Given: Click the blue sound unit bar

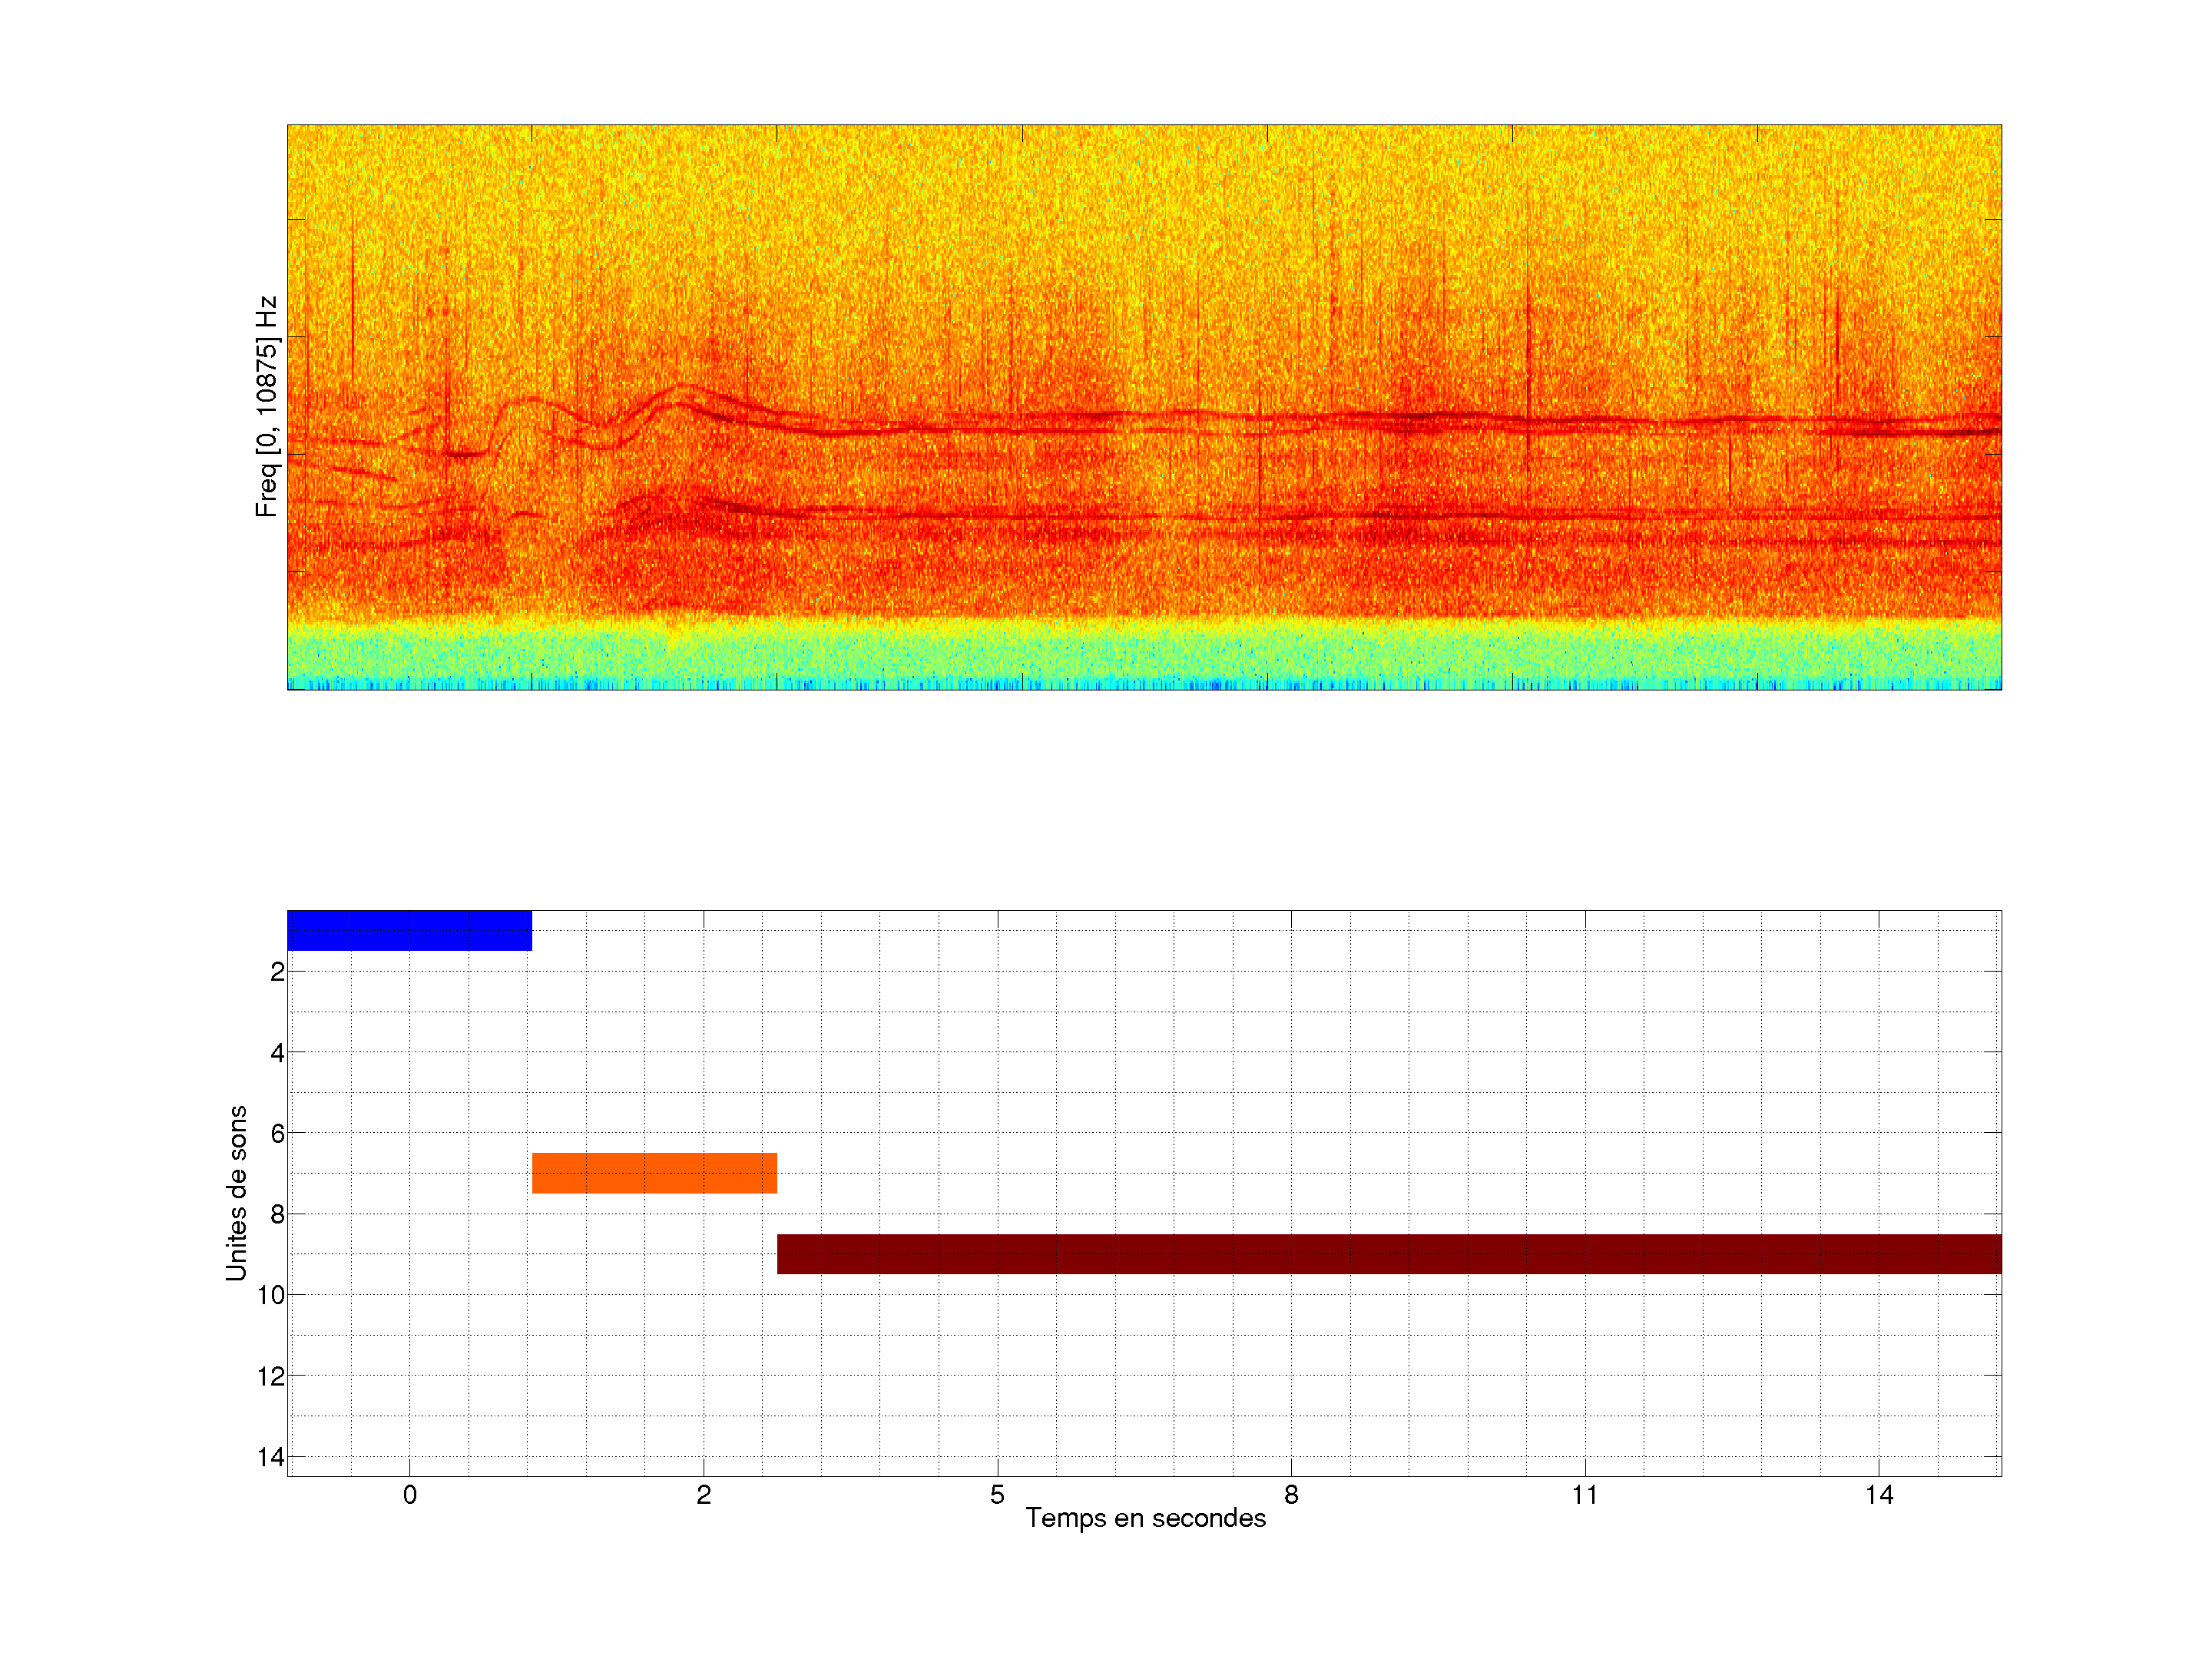Looking at the screenshot, I should point(409,930).
